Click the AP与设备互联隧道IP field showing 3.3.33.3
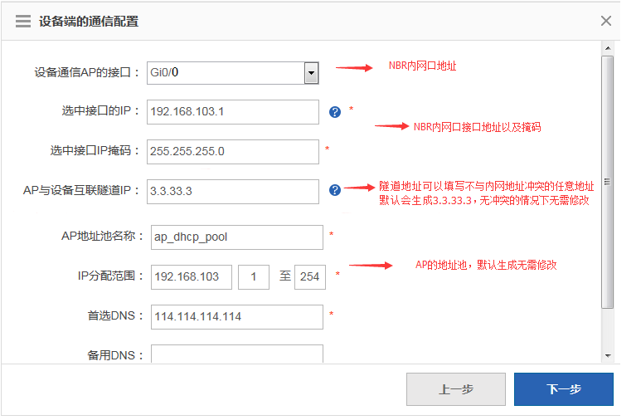Screen dimensions: 641x420 tap(232, 191)
